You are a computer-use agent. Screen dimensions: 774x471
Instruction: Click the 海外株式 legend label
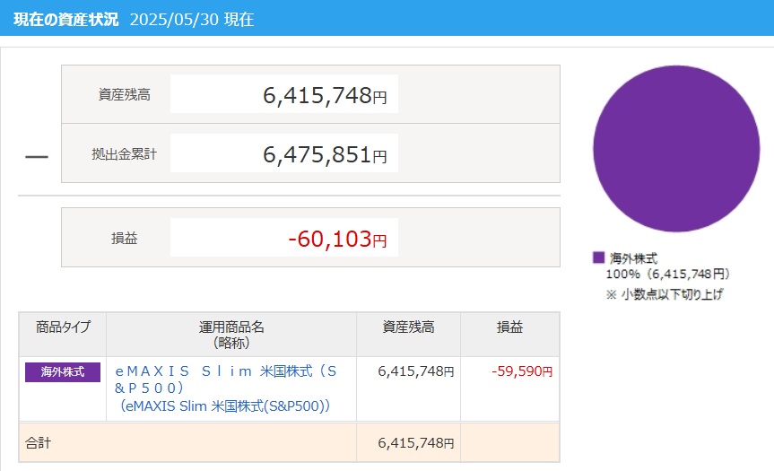pyautogui.click(x=633, y=257)
